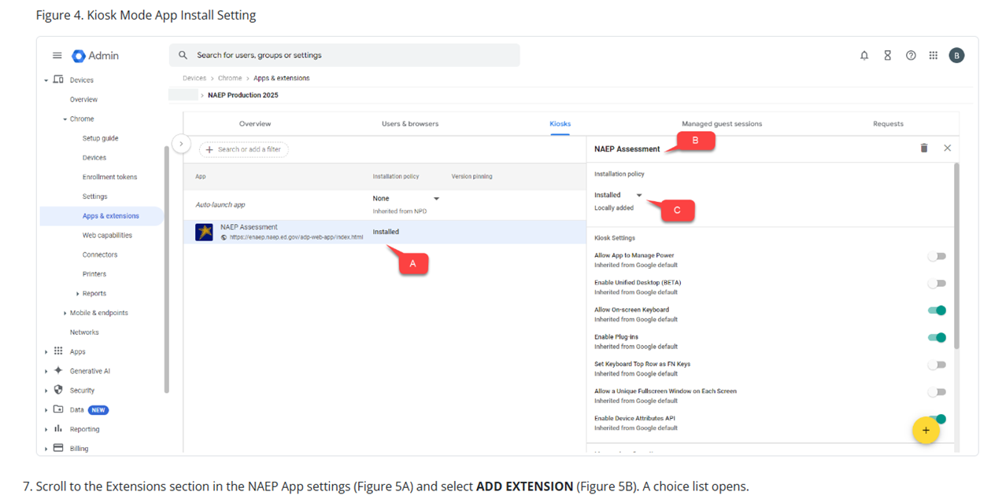
Task: Delete NAEP Assessment using trash icon
Action: coord(924,148)
